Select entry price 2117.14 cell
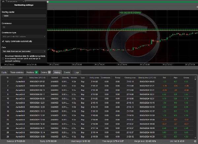Viewport: 198px width, 144px height. pos(94,128)
